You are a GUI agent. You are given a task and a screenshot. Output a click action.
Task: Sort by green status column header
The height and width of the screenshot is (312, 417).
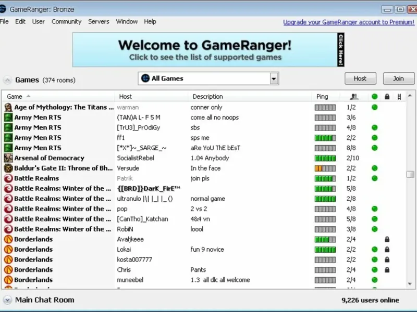[374, 97]
